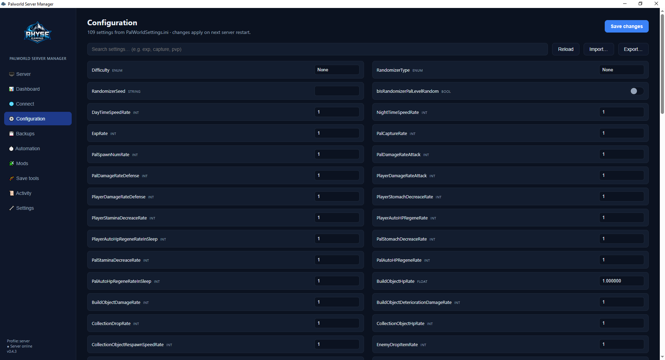
Task: Toggle bIsRandomizerPalLevelRandom switch
Action: click(637, 91)
